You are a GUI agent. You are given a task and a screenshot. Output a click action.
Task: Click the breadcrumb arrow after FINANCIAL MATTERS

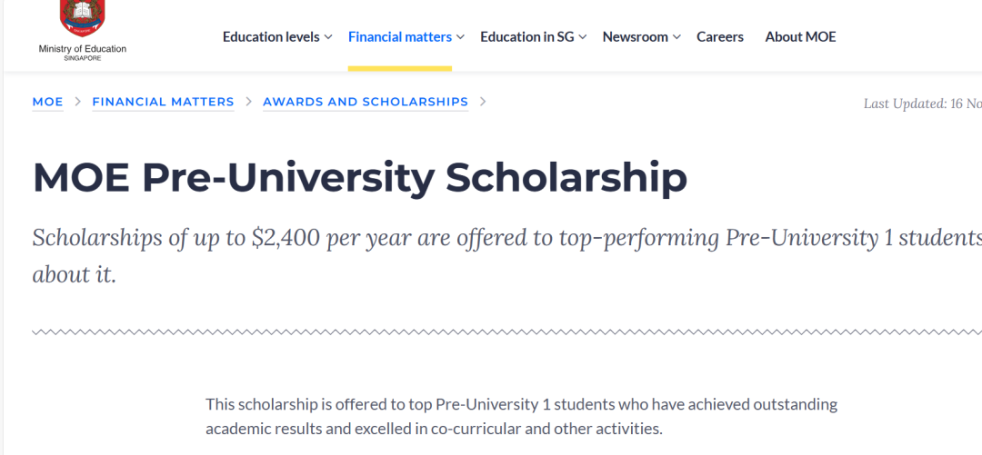tap(248, 102)
